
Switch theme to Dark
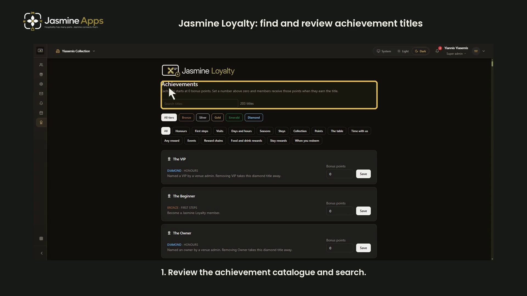[420, 51]
